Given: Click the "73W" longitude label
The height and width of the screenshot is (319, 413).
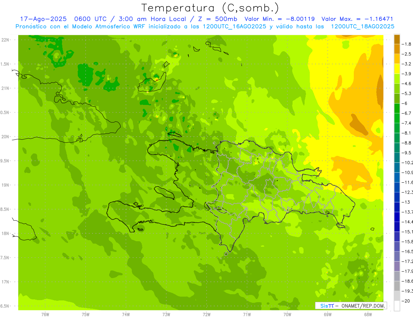Looking at the screenshot, I should pyautogui.click(x=166, y=314).
